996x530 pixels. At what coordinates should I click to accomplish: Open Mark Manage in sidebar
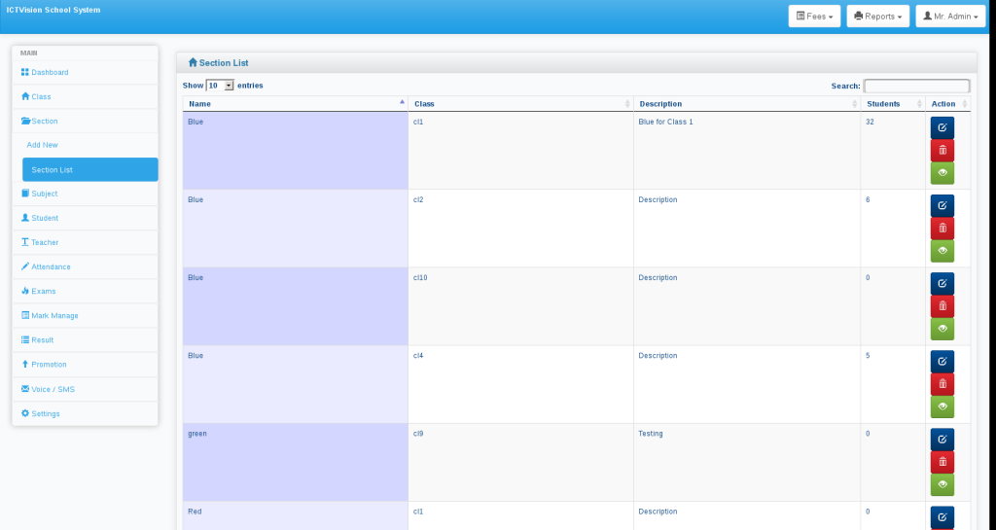coord(86,315)
